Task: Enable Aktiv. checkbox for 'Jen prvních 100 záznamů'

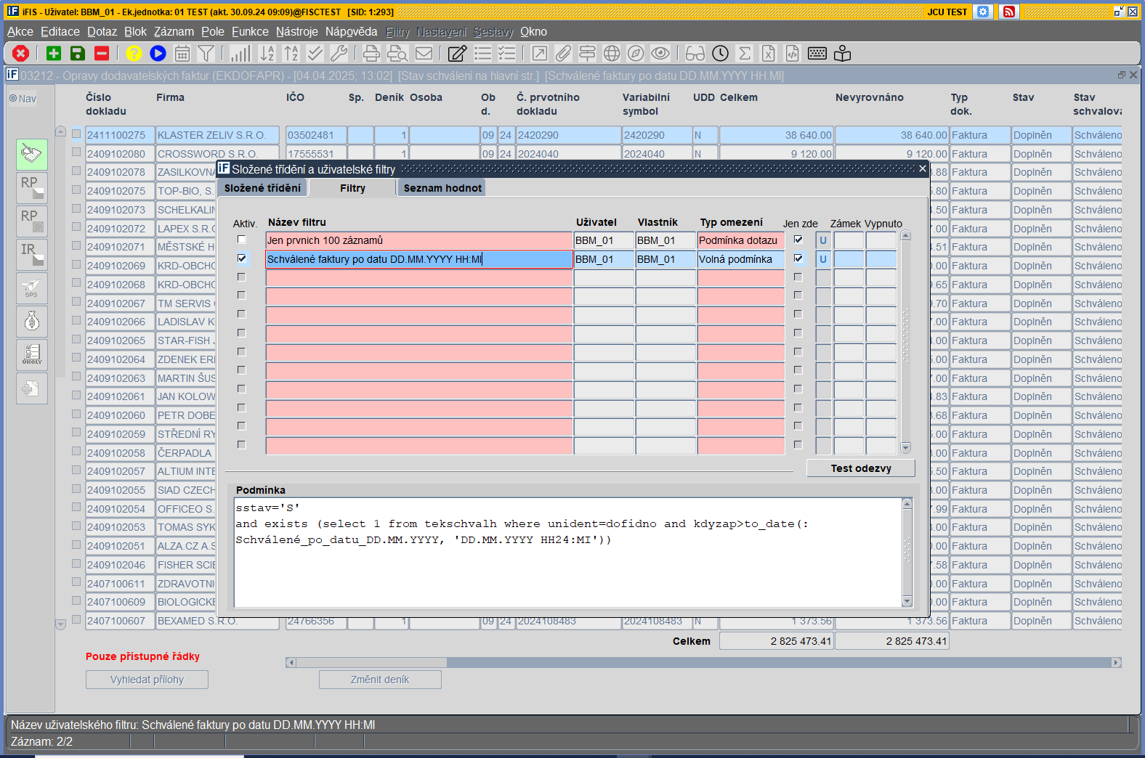Action: point(242,240)
